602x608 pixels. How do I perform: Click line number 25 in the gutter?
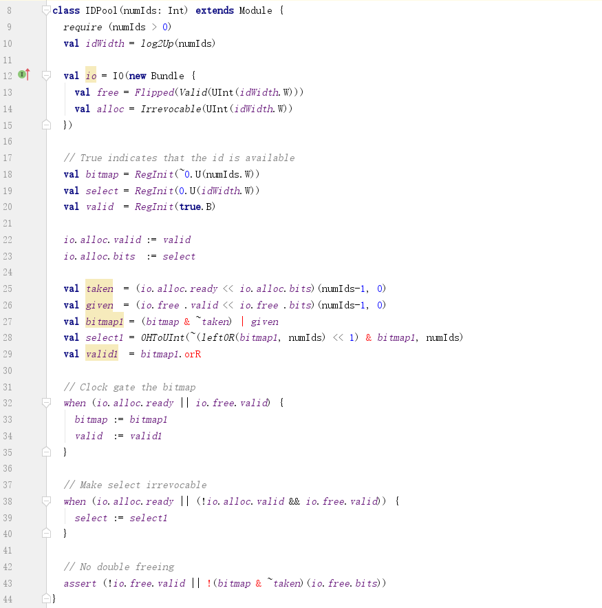[8, 289]
